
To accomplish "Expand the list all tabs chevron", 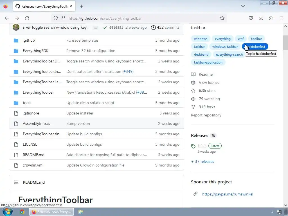I will [243, 6].
